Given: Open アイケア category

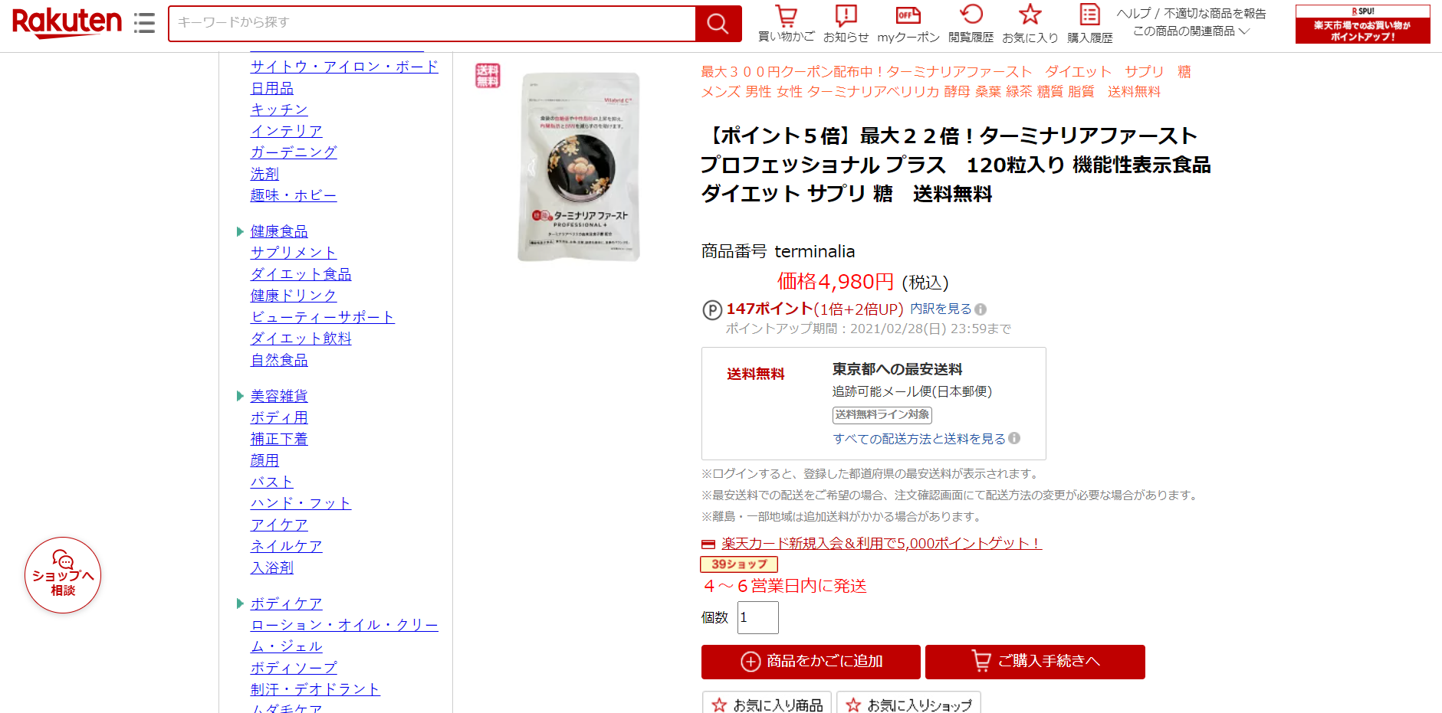Looking at the screenshot, I should pyautogui.click(x=279, y=525).
